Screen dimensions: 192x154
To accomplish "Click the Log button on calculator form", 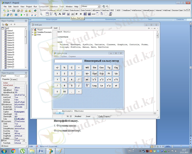I will click(94, 85).
